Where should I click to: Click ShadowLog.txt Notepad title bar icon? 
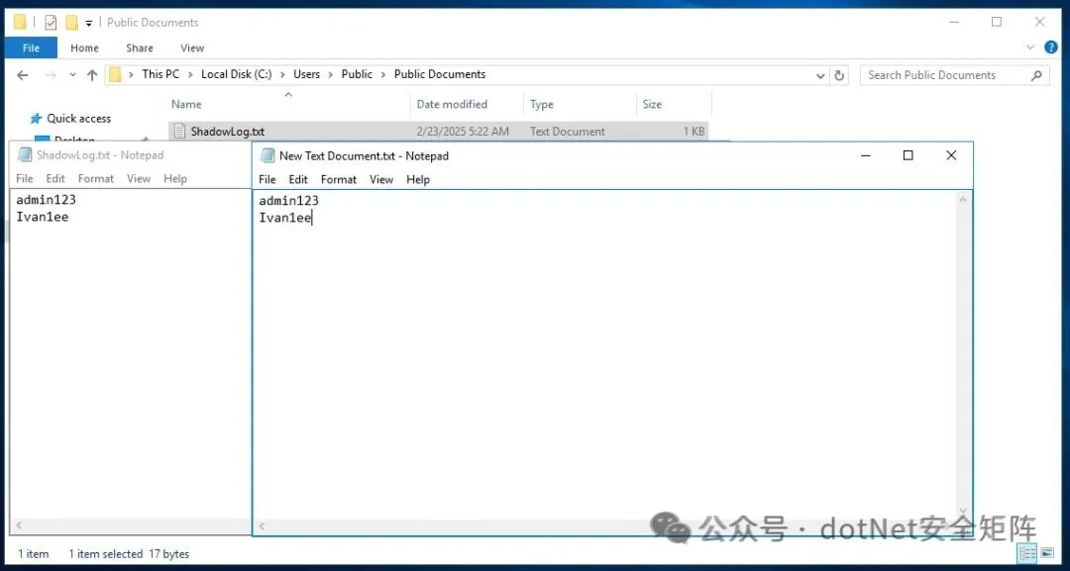25,154
